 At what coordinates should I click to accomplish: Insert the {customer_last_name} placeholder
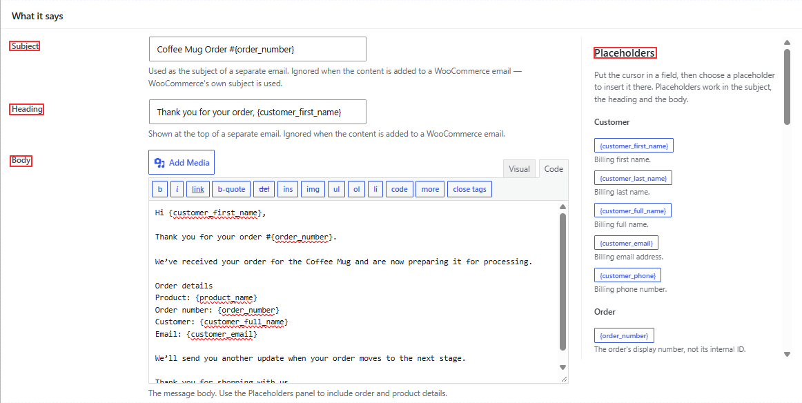(x=633, y=178)
